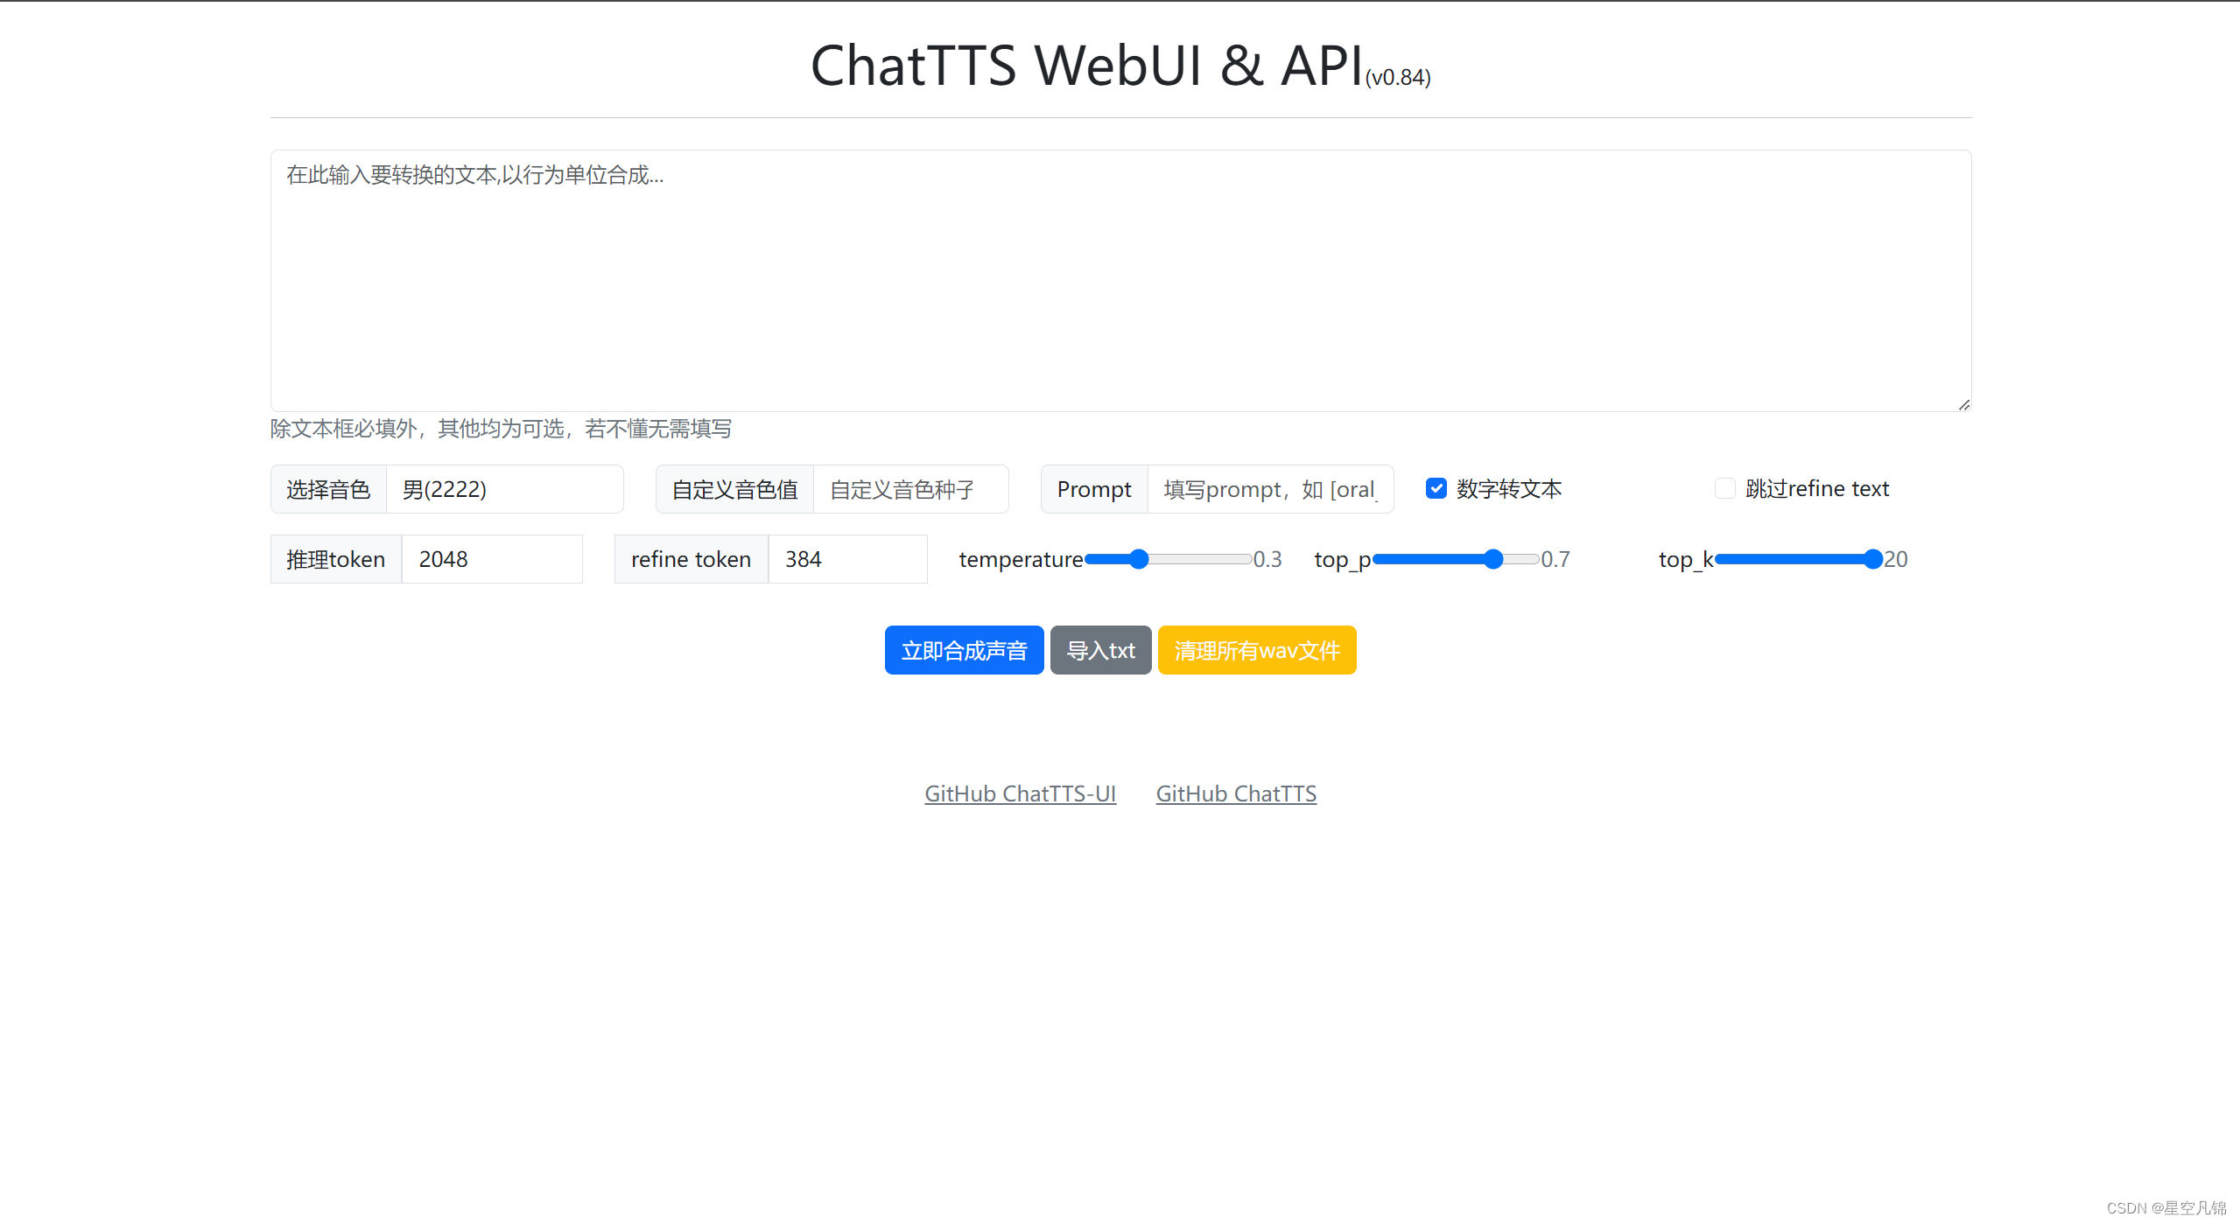Click the temperature slider track end
The height and width of the screenshot is (1224, 2240).
[1246, 559]
